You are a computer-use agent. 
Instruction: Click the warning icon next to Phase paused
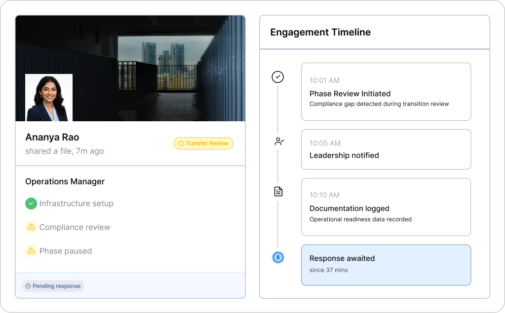[x=31, y=251]
